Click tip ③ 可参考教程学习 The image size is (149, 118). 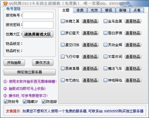click(x=26, y=96)
